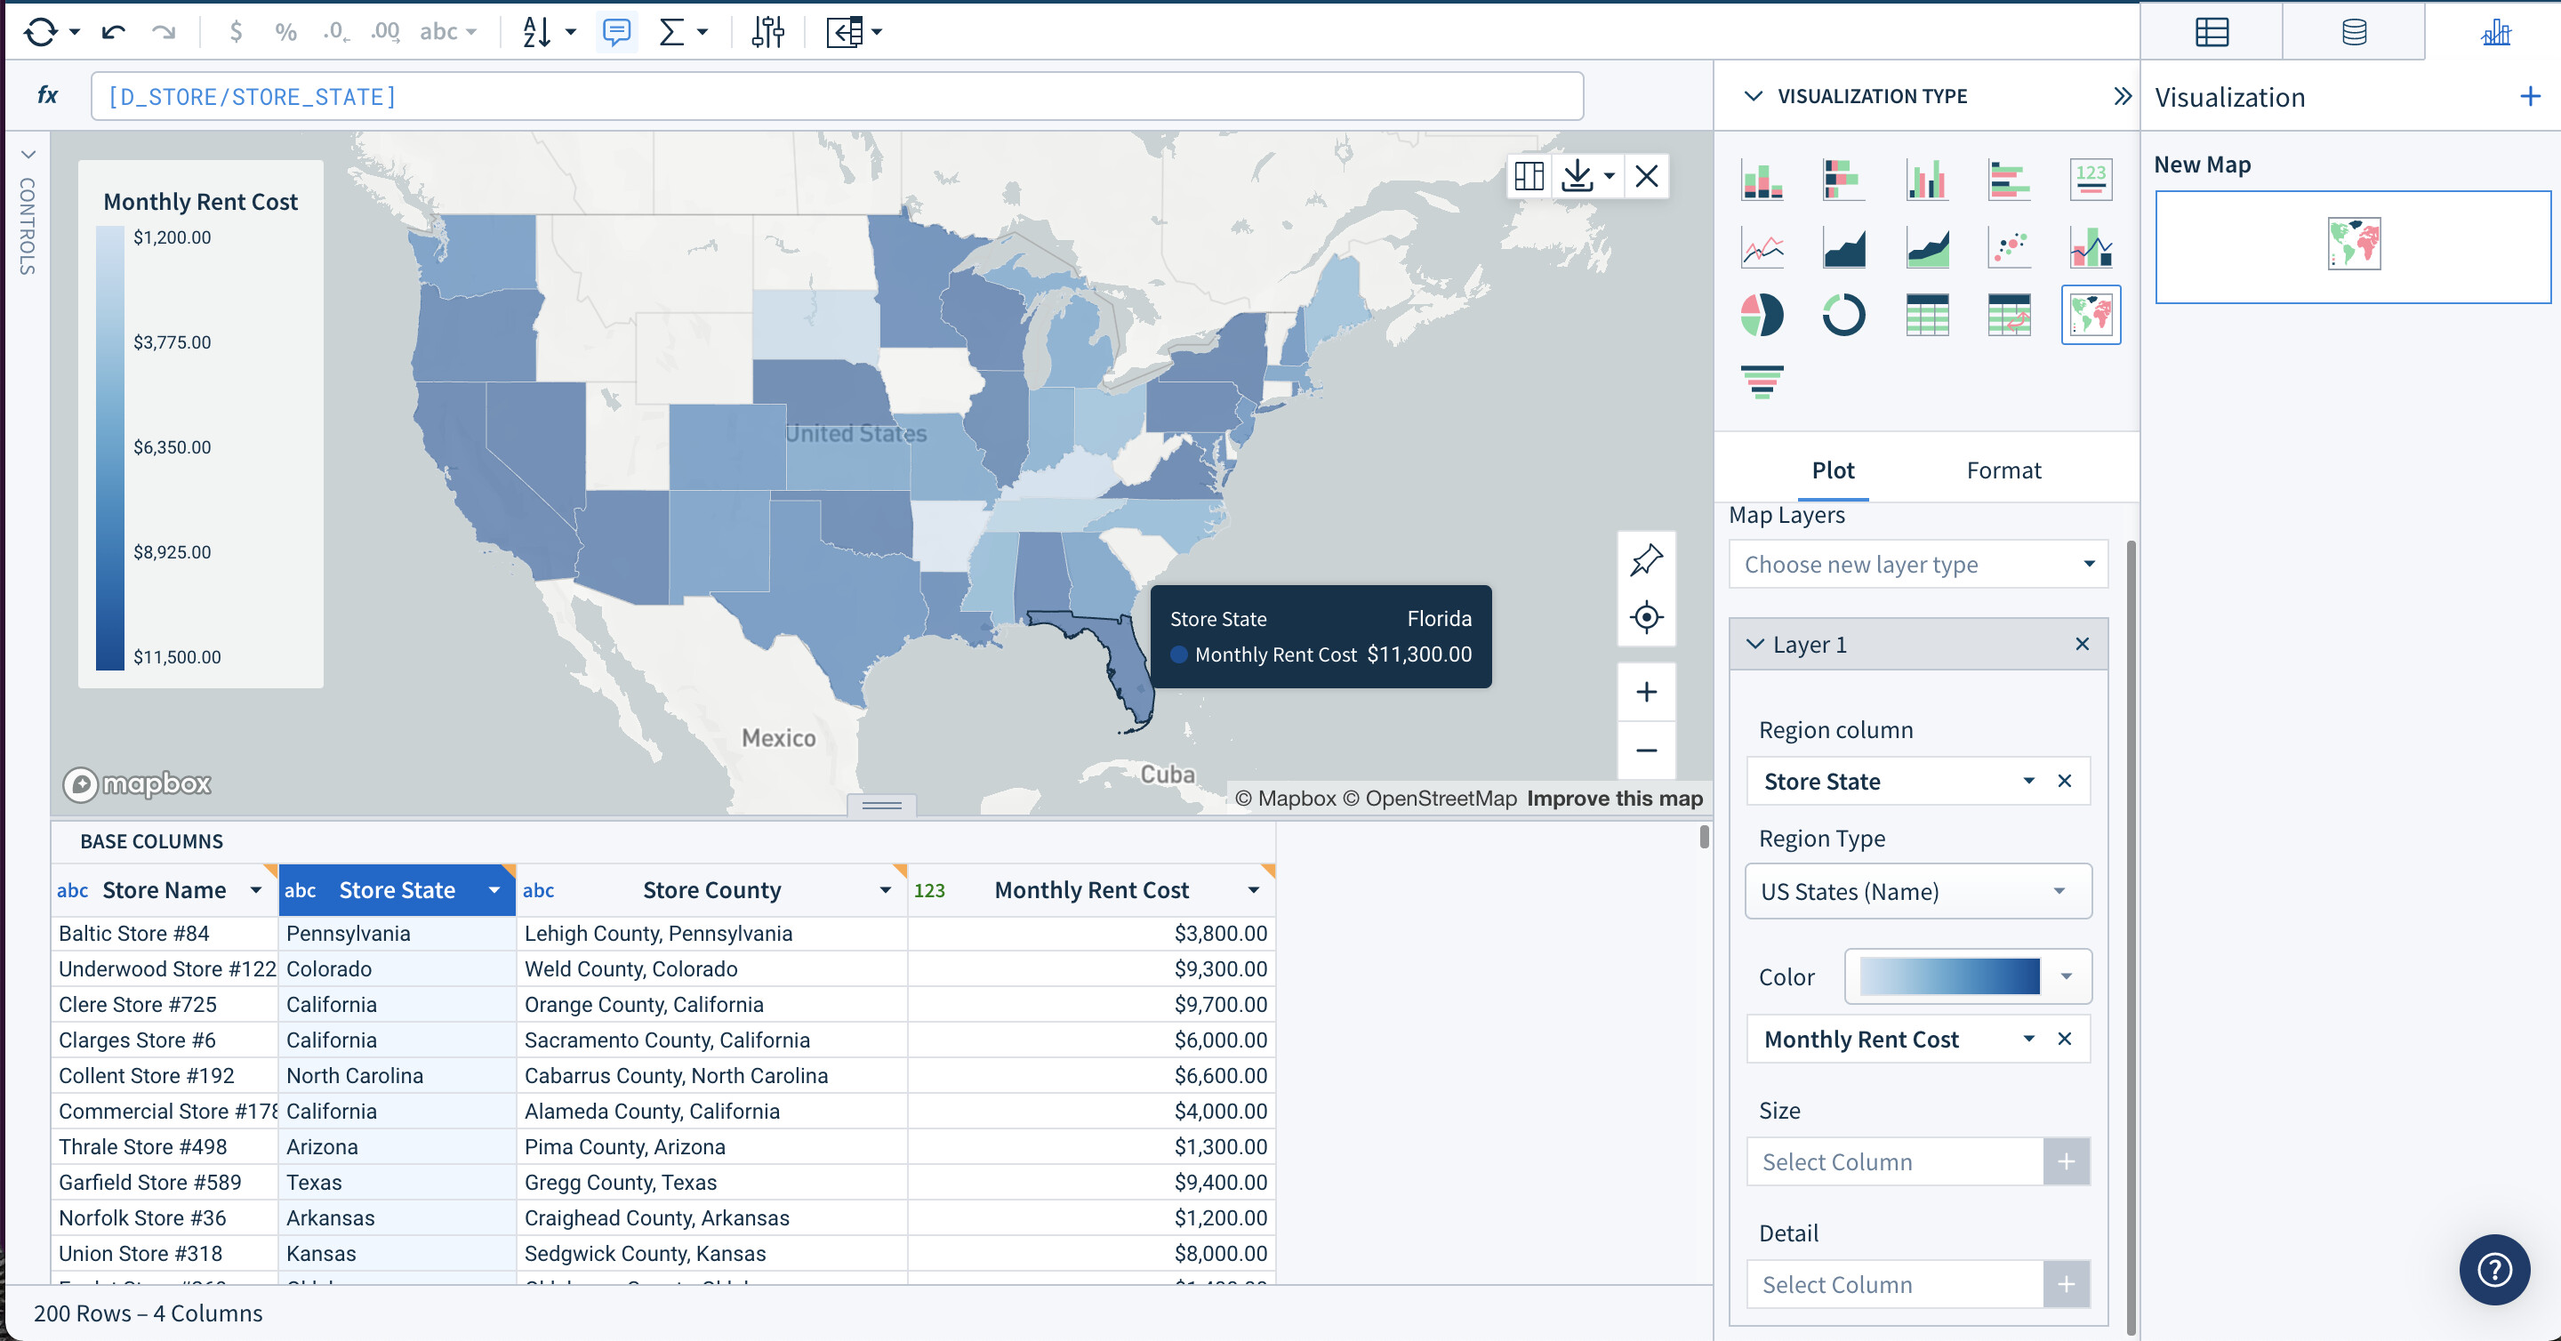Pick the donut chart visualization type
Image resolution: width=2561 pixels, height=1341 pixels.
(x=1844, y=314)
